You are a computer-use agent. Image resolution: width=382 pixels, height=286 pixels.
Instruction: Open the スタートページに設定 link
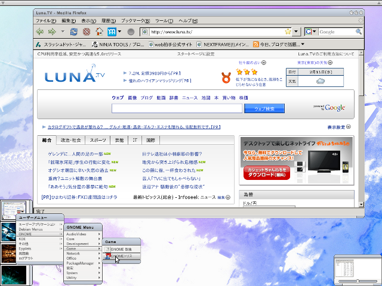196,54
